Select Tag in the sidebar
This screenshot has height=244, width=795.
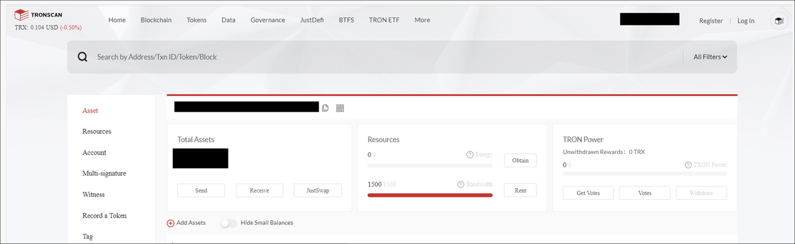click(88, 237)
